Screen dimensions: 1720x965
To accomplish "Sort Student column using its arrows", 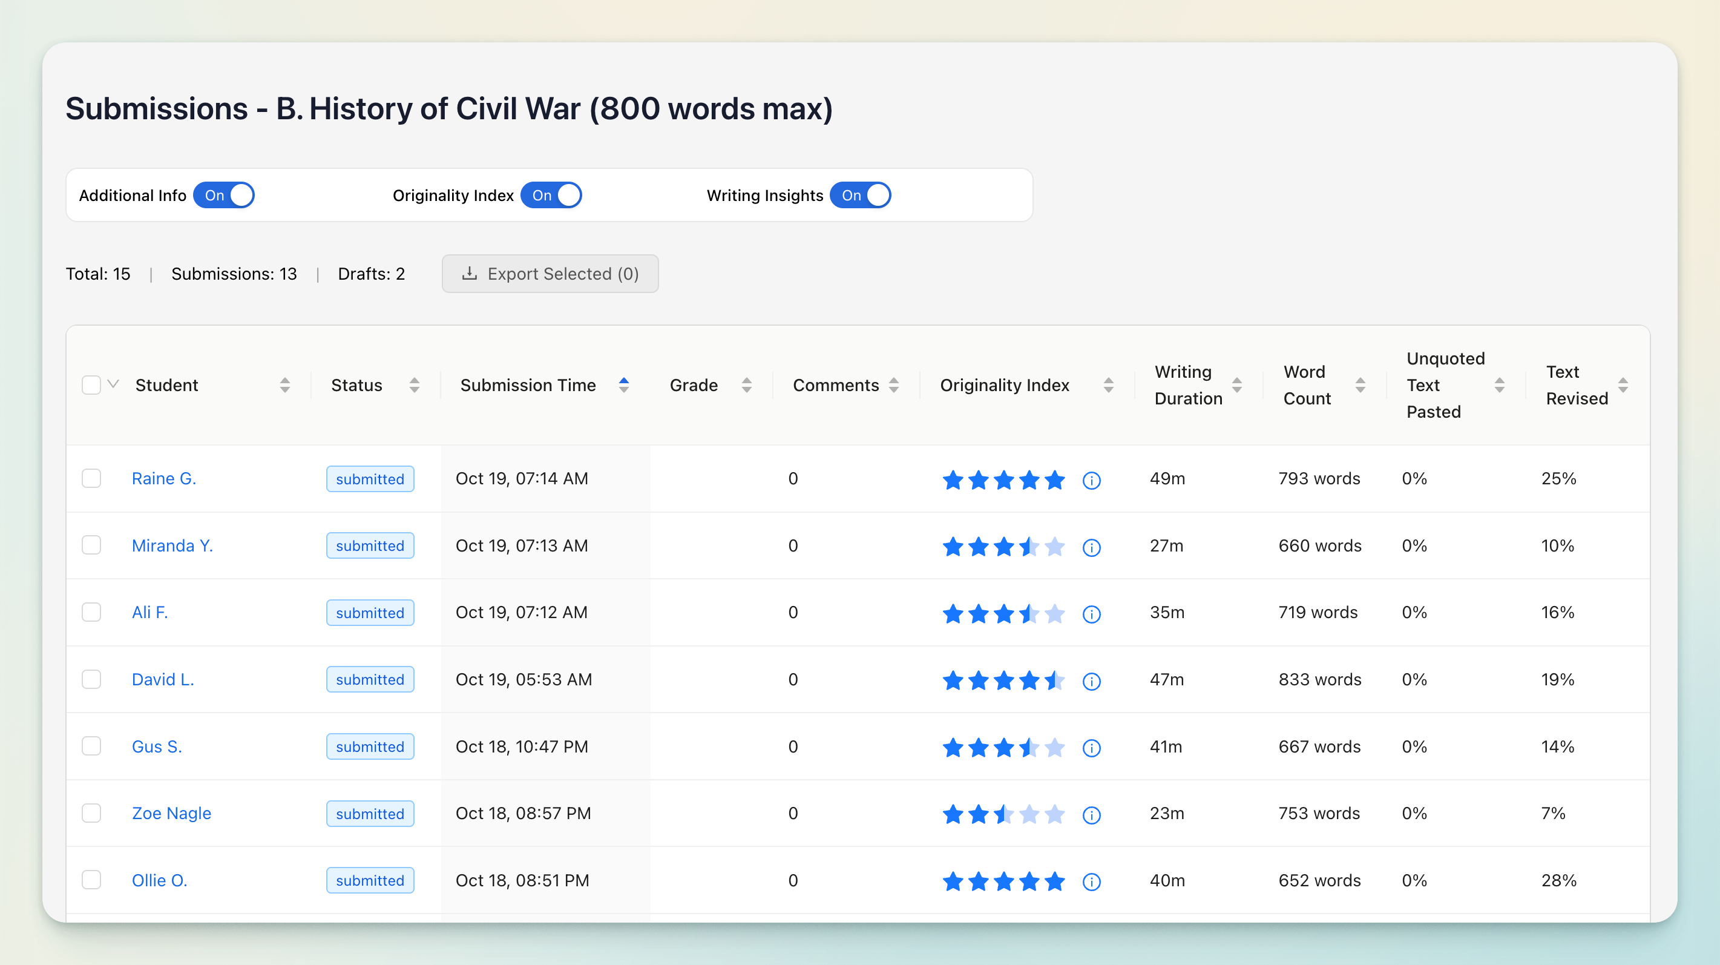I will coord(284,384).
